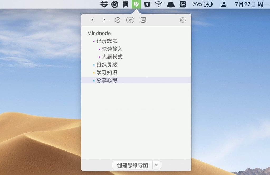Select the 快速输入 outline row

[136, 49]
